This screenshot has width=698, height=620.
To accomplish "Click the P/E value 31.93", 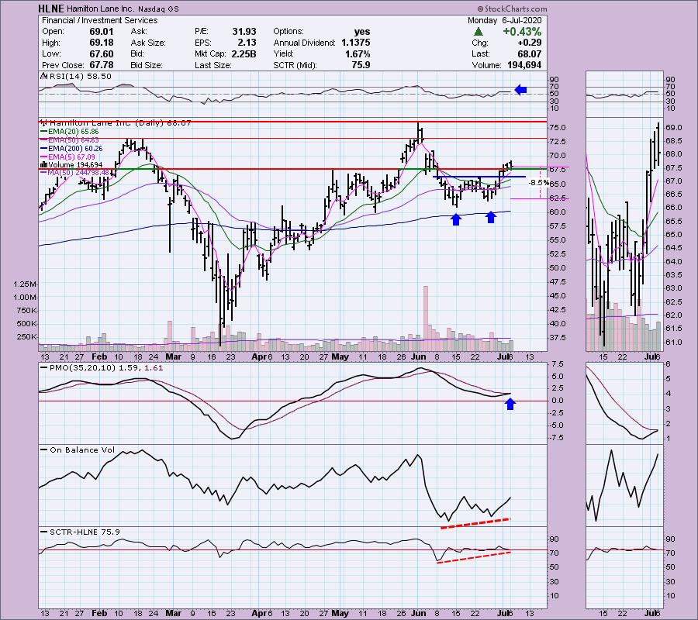I will [244, 32].
